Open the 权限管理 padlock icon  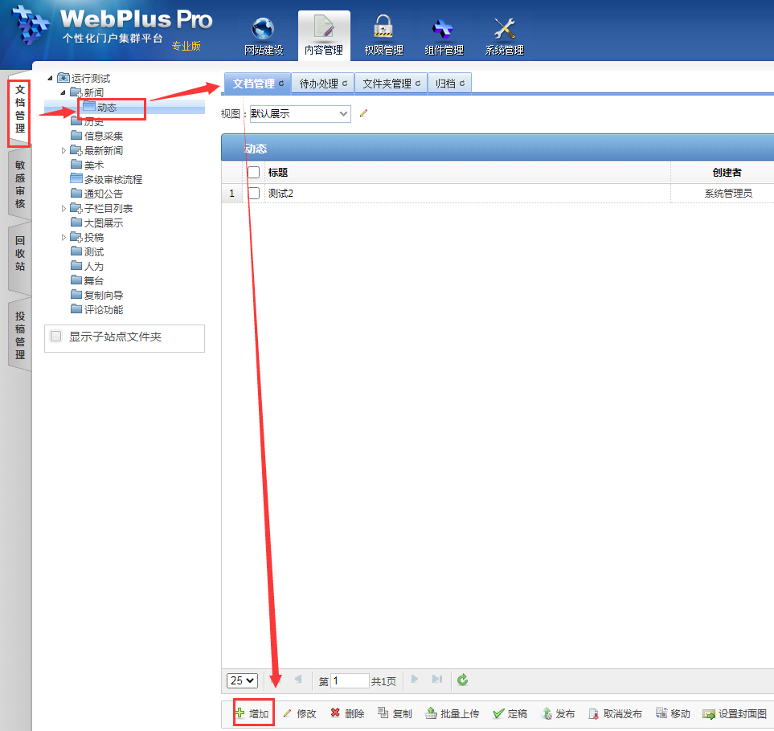(383, 30)
